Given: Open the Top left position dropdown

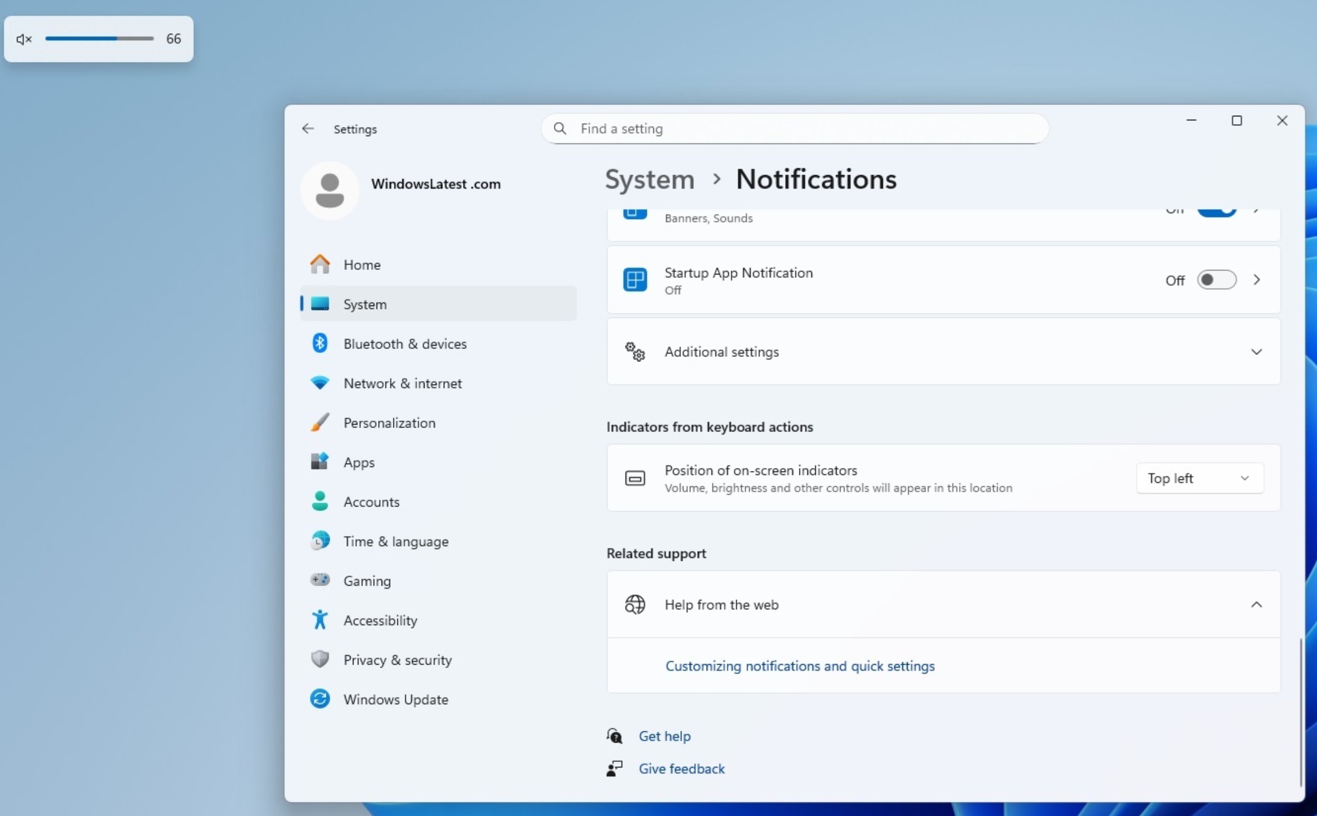Looking at the screenshot, I should 1199,478.
